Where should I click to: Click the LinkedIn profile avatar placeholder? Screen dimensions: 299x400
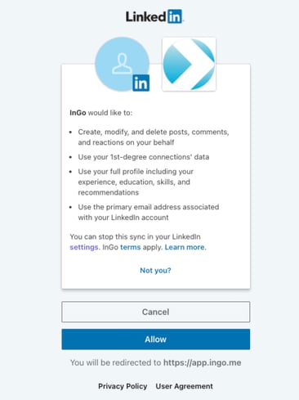tap(122, 64)
